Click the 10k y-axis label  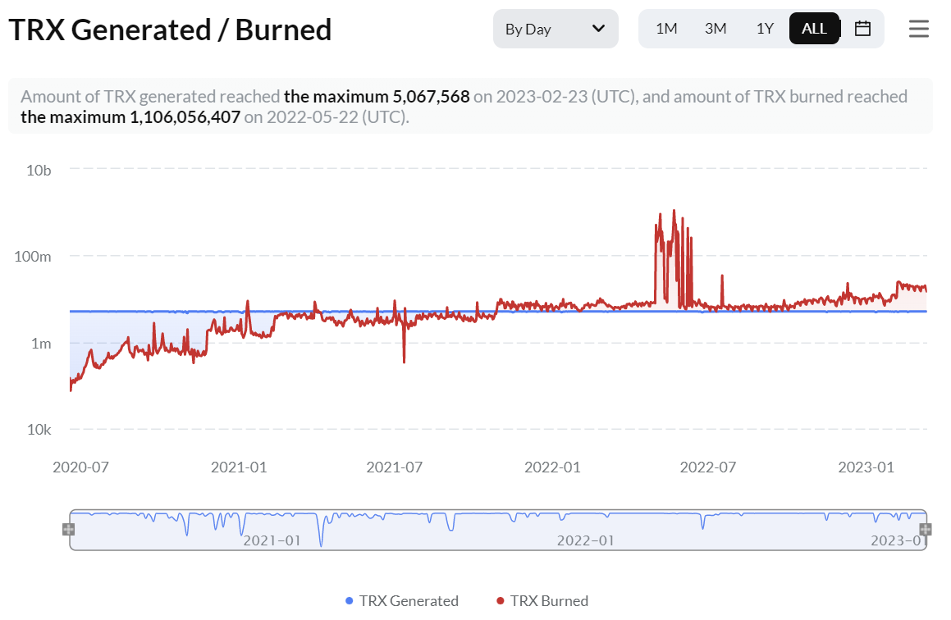click(x=39, y=430)
